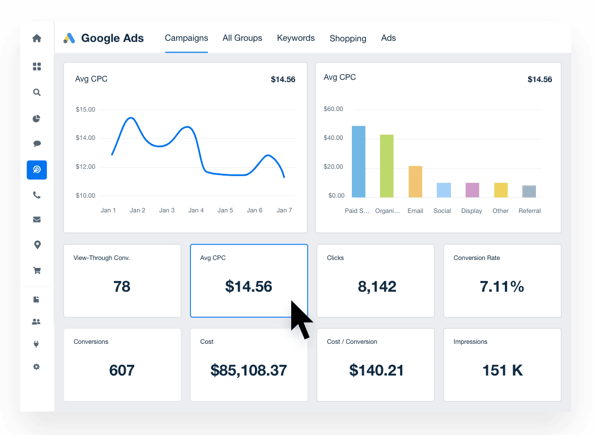
Task: Click the Google Ads logo
Action: [104, 38]
